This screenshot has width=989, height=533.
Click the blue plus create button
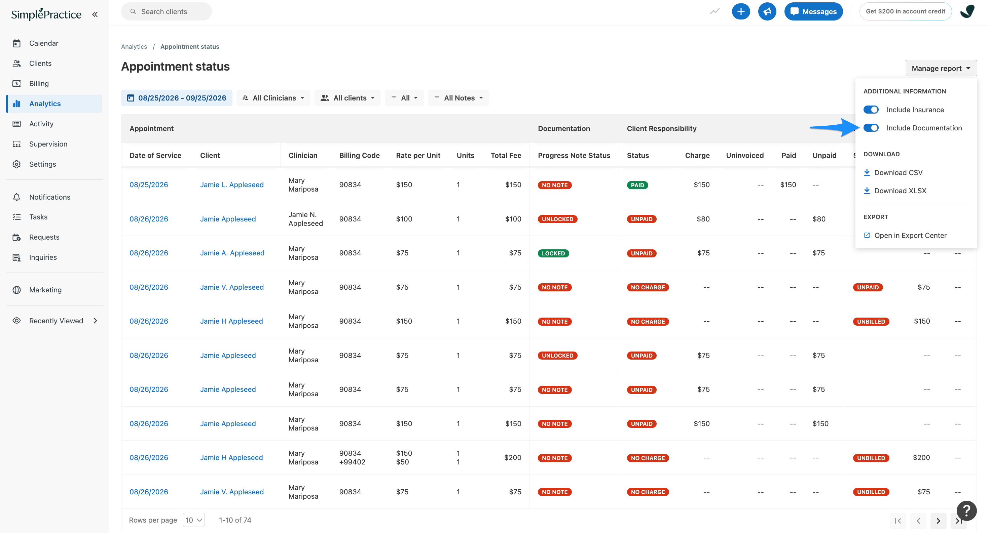click(741, 11)
